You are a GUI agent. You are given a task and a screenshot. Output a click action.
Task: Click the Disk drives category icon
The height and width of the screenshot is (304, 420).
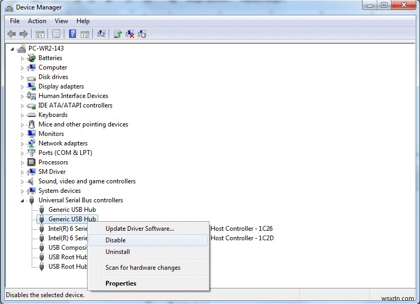31,77
